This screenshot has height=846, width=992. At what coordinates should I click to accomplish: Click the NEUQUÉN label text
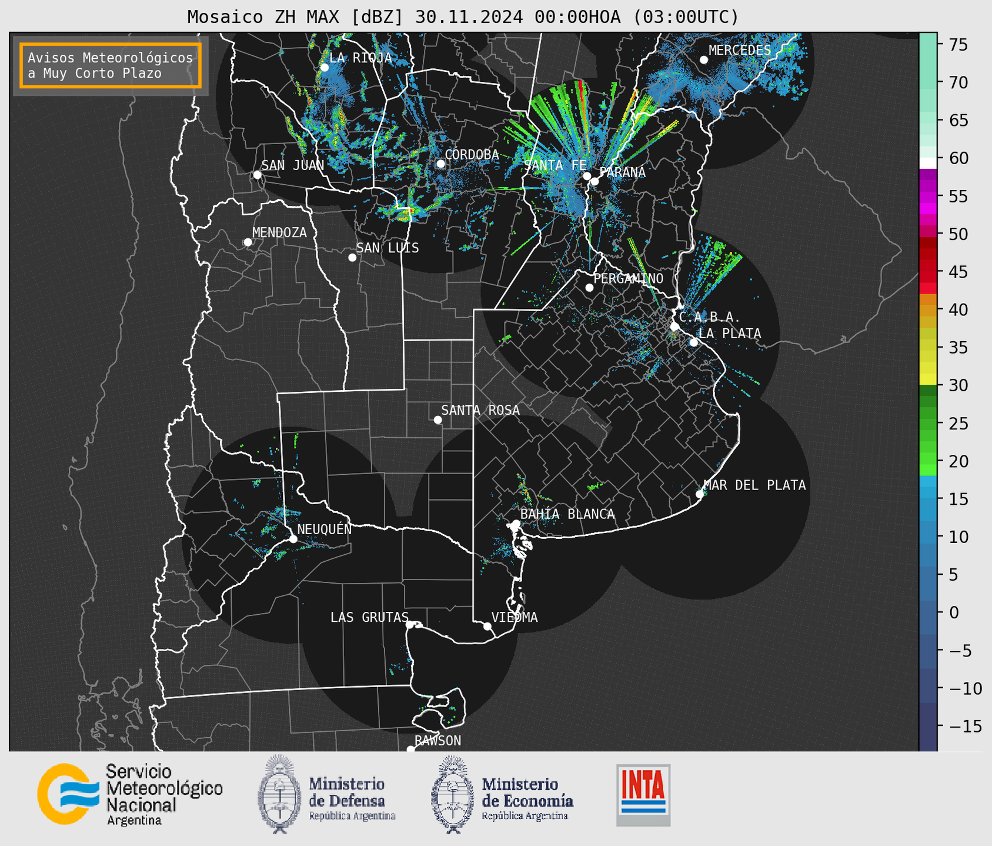(x=325, y=529)
